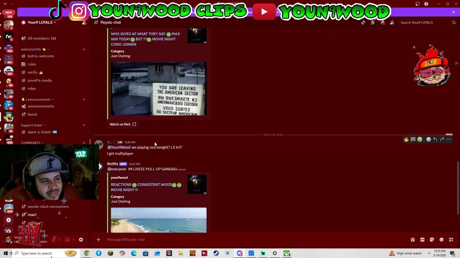This screenshot has width=460, height=258.
Task: Open User Settings gear icon
Action: point(81,240)
